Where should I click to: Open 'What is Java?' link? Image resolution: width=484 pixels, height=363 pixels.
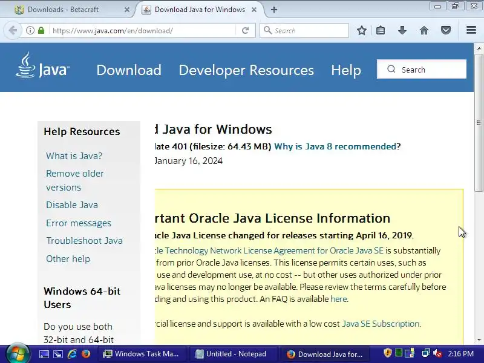pyautogui.click(x=74, y=156)
